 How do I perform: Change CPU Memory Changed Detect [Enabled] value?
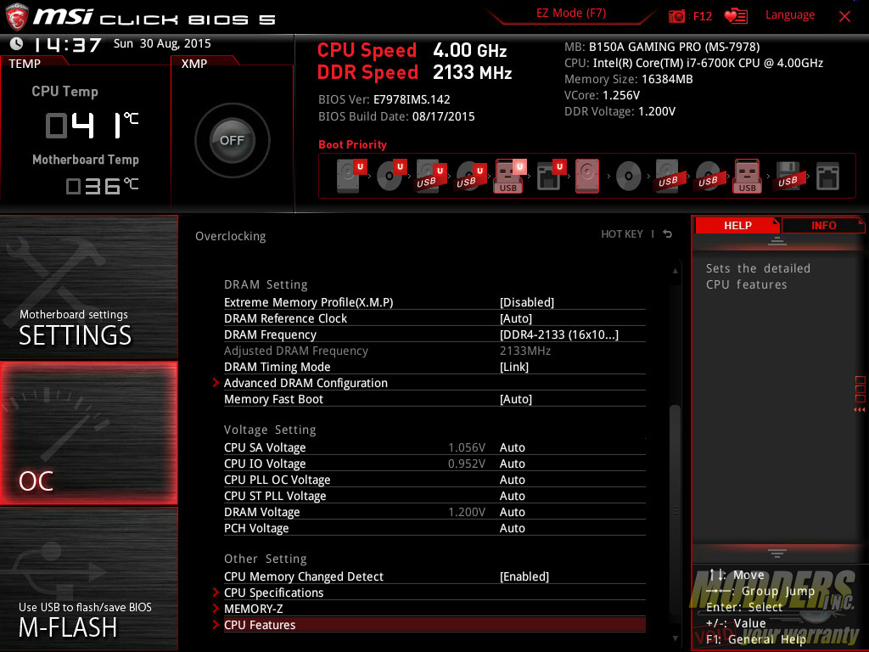[434, 576]
